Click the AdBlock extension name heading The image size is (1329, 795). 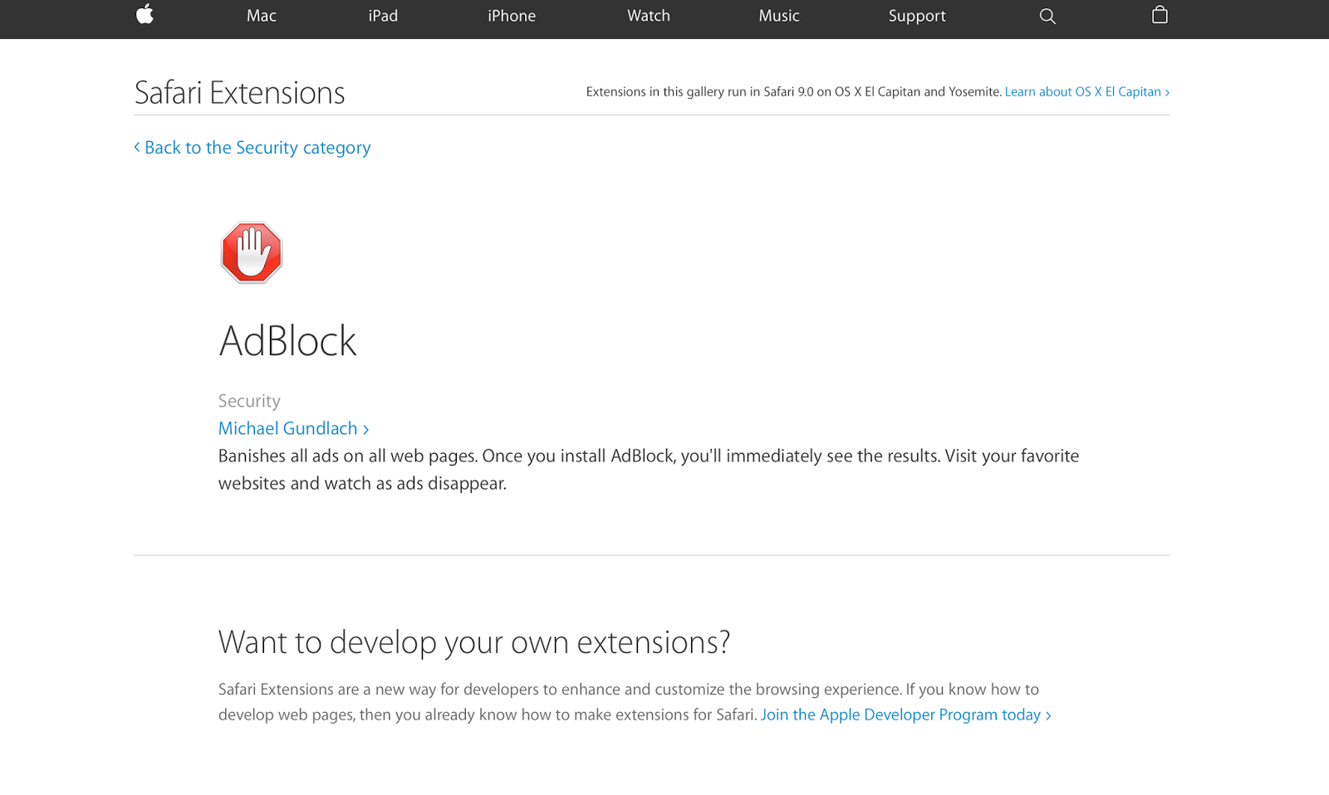tap(287, 340)
